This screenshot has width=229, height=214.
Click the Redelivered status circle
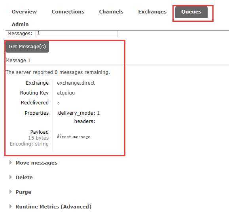(x=59, y=103)
